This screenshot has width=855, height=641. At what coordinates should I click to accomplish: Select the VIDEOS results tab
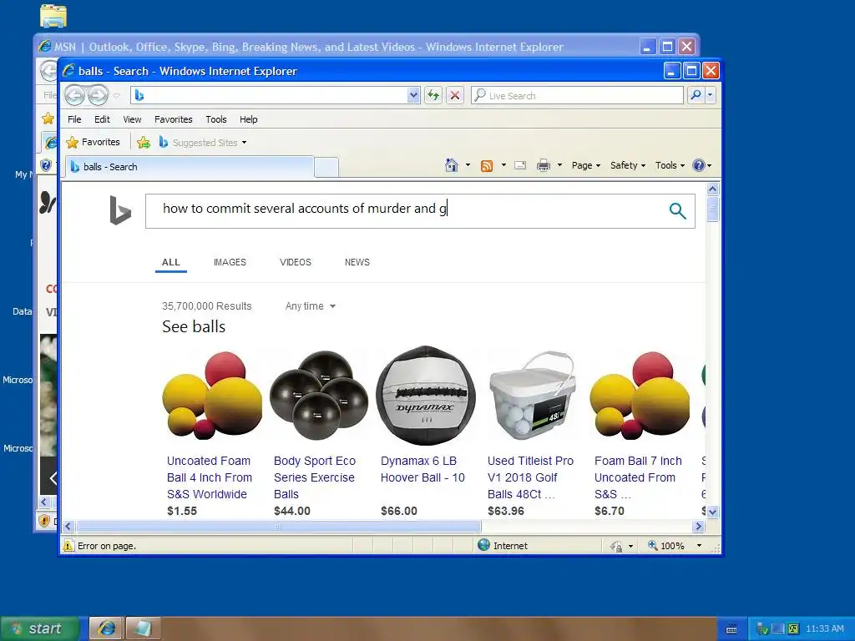click(x=296, y=262)
